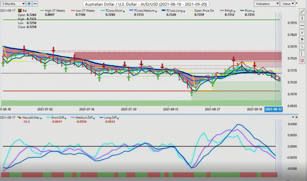The image size is (307, 181).
Task: Click the High 37 Weeks legend label
Action: click(x=55, y=10)
